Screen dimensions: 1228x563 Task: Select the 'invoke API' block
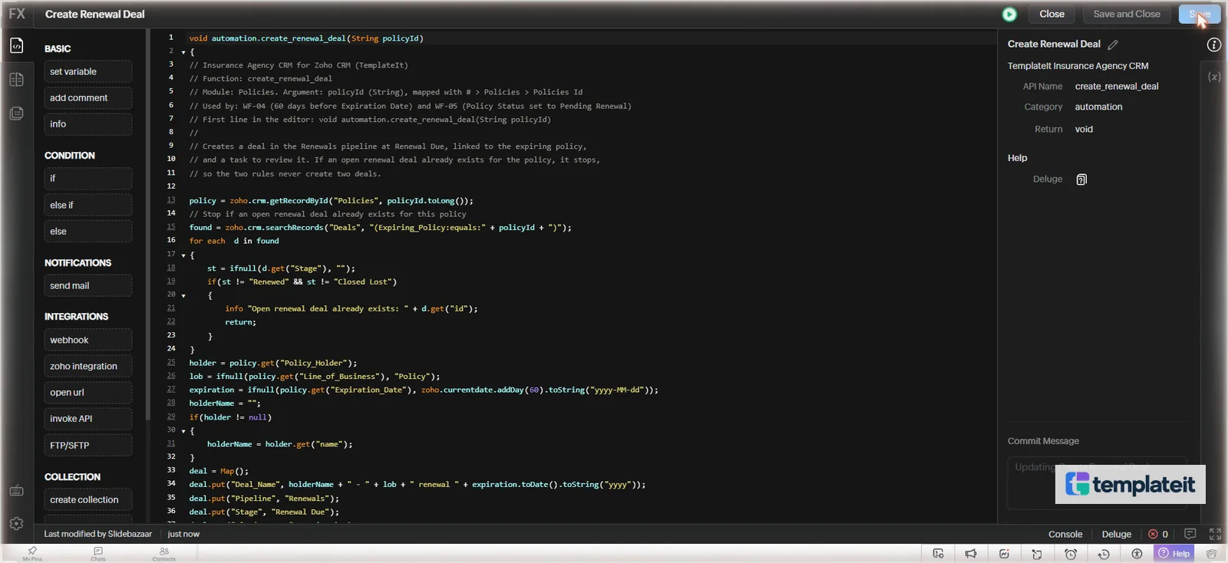pos(87,419)
